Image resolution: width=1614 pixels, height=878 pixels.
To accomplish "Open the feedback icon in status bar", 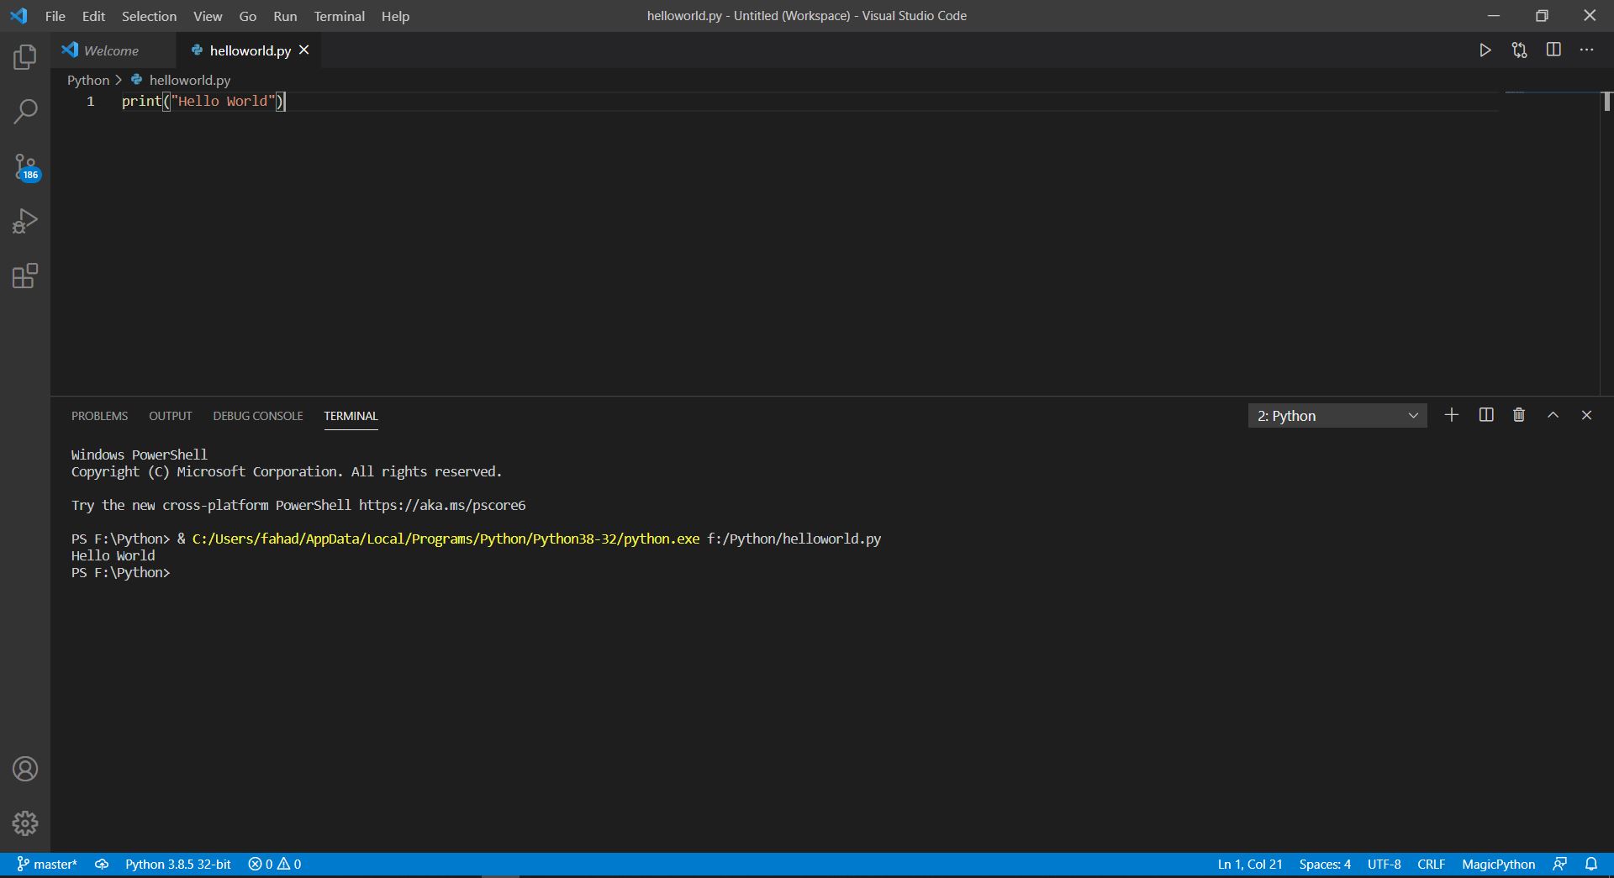I will (1560, 865).
